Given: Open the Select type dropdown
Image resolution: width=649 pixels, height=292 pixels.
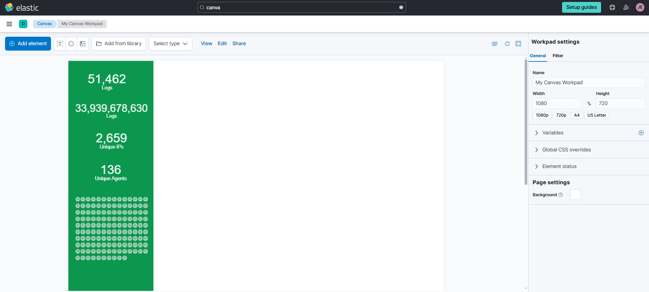Looking at the screenshot, I should pos(170,44).
